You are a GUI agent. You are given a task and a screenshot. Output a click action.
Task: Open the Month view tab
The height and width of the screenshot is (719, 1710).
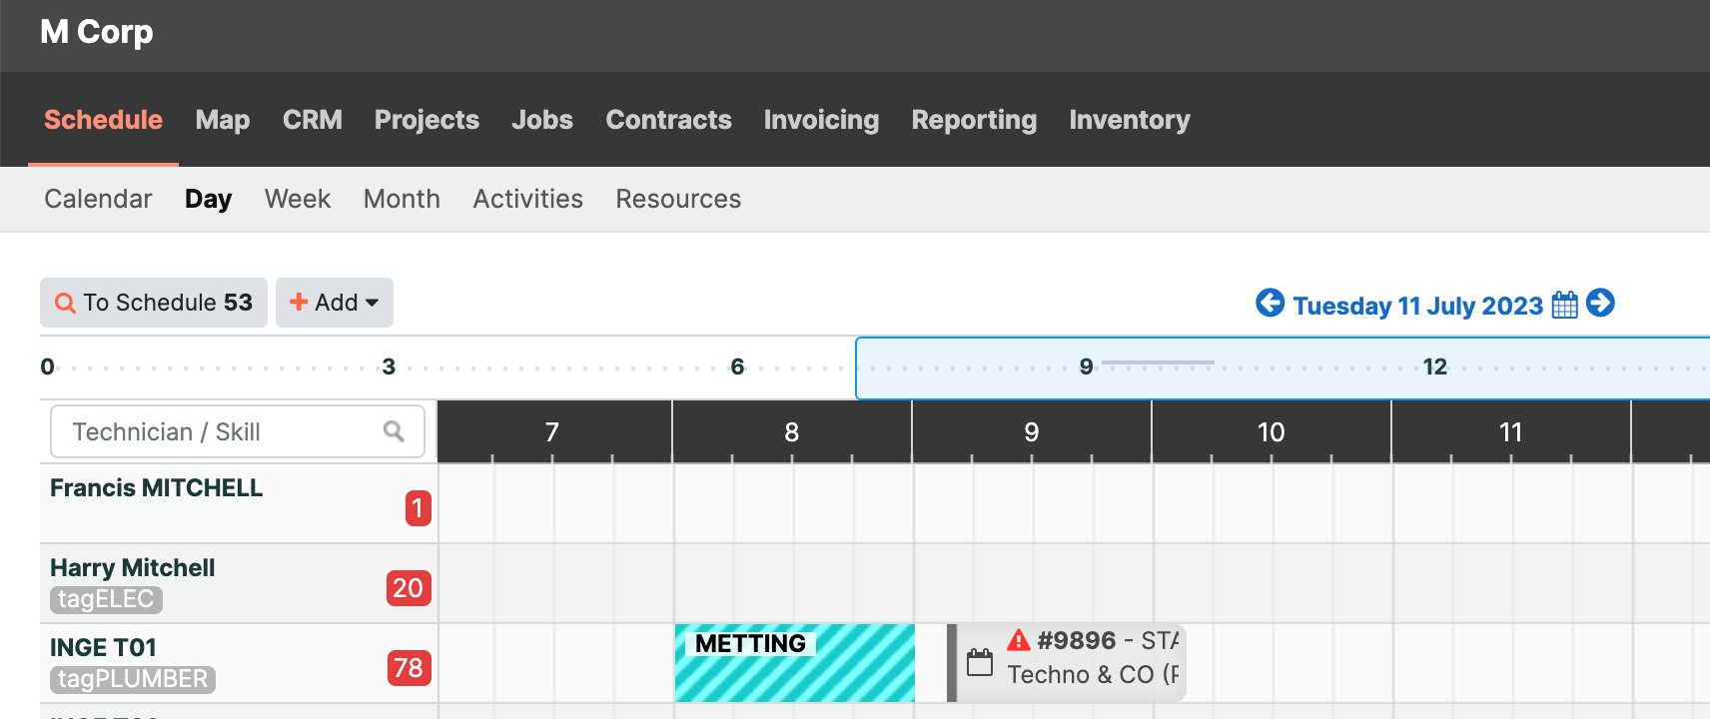coord(402,199)
